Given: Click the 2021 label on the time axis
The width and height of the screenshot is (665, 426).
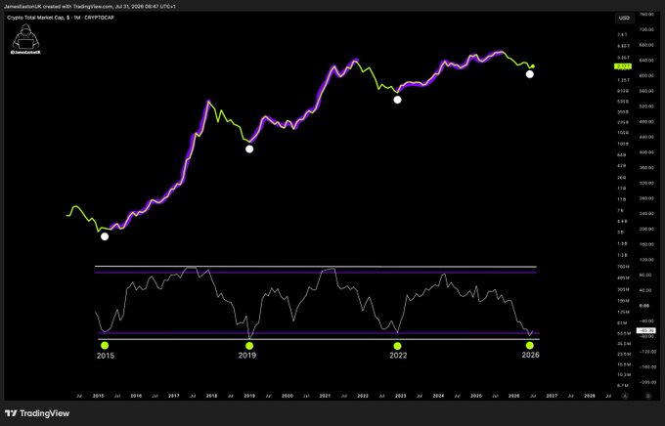Looking at the screenshot, I should [x=325, y=396].
